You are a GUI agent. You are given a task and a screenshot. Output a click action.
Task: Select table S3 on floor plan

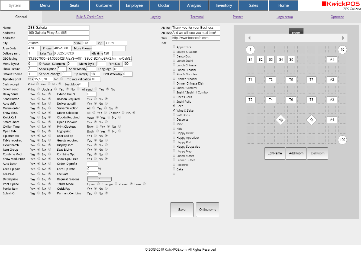pos(271,60)
